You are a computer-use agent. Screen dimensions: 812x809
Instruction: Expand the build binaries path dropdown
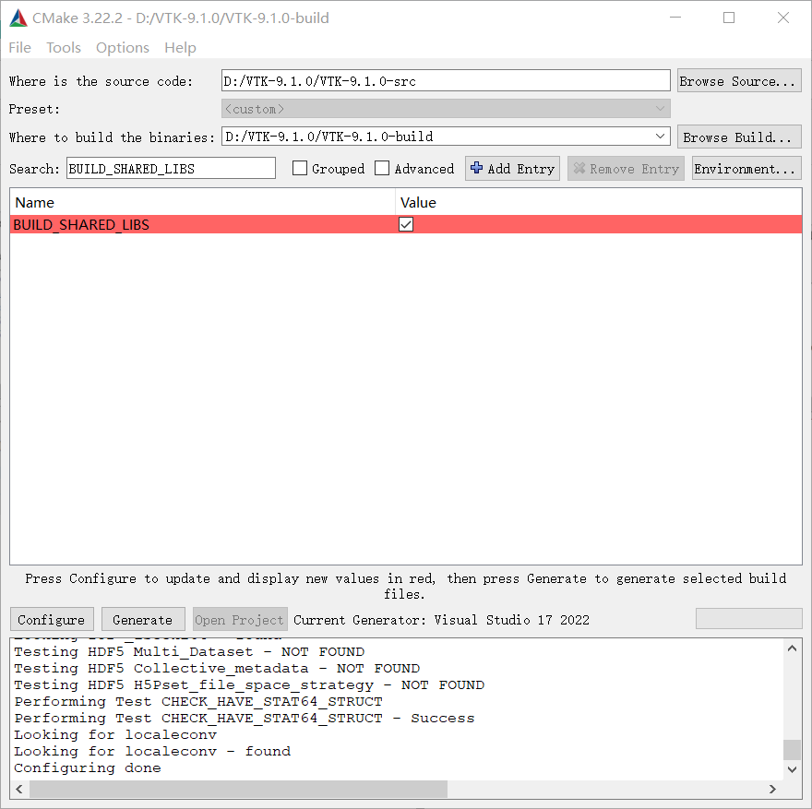click(660, 137)
